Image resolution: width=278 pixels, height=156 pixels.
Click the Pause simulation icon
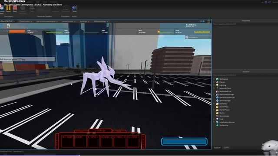(8, 8)
